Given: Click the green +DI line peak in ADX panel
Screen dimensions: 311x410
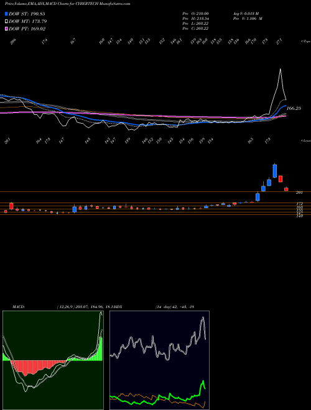Looking at the screenshot, I should coord(203,381).
